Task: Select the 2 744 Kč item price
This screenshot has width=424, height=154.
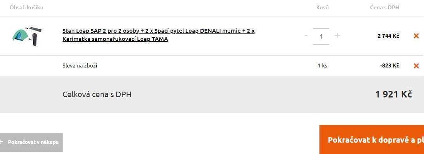Action: [x=388, y=36]
